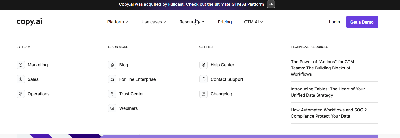400x138 pixels.
Task: Click the Login link
Action: coord(334,22)
